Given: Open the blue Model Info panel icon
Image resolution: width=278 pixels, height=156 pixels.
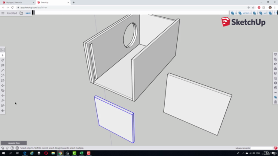Looking at the screenshot, I should [275, 97].
